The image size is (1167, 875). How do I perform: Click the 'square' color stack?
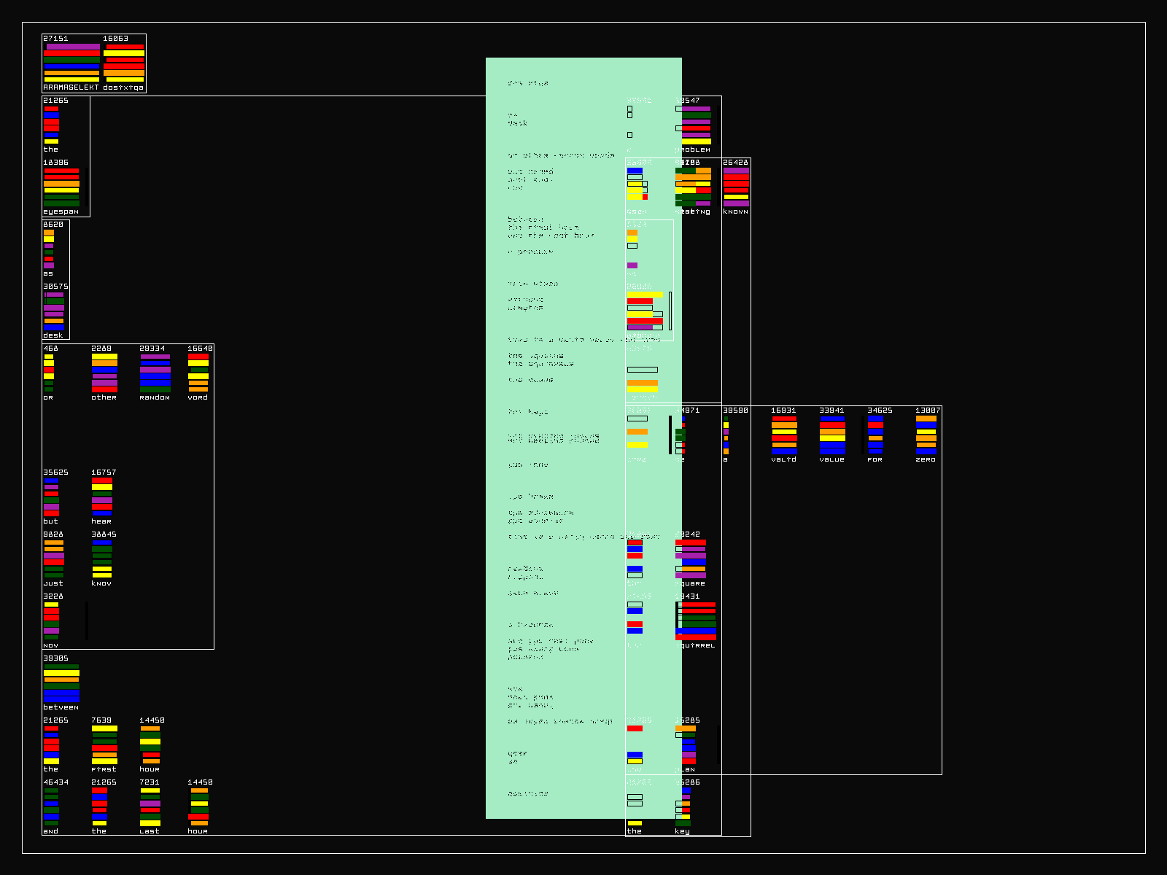691,559
